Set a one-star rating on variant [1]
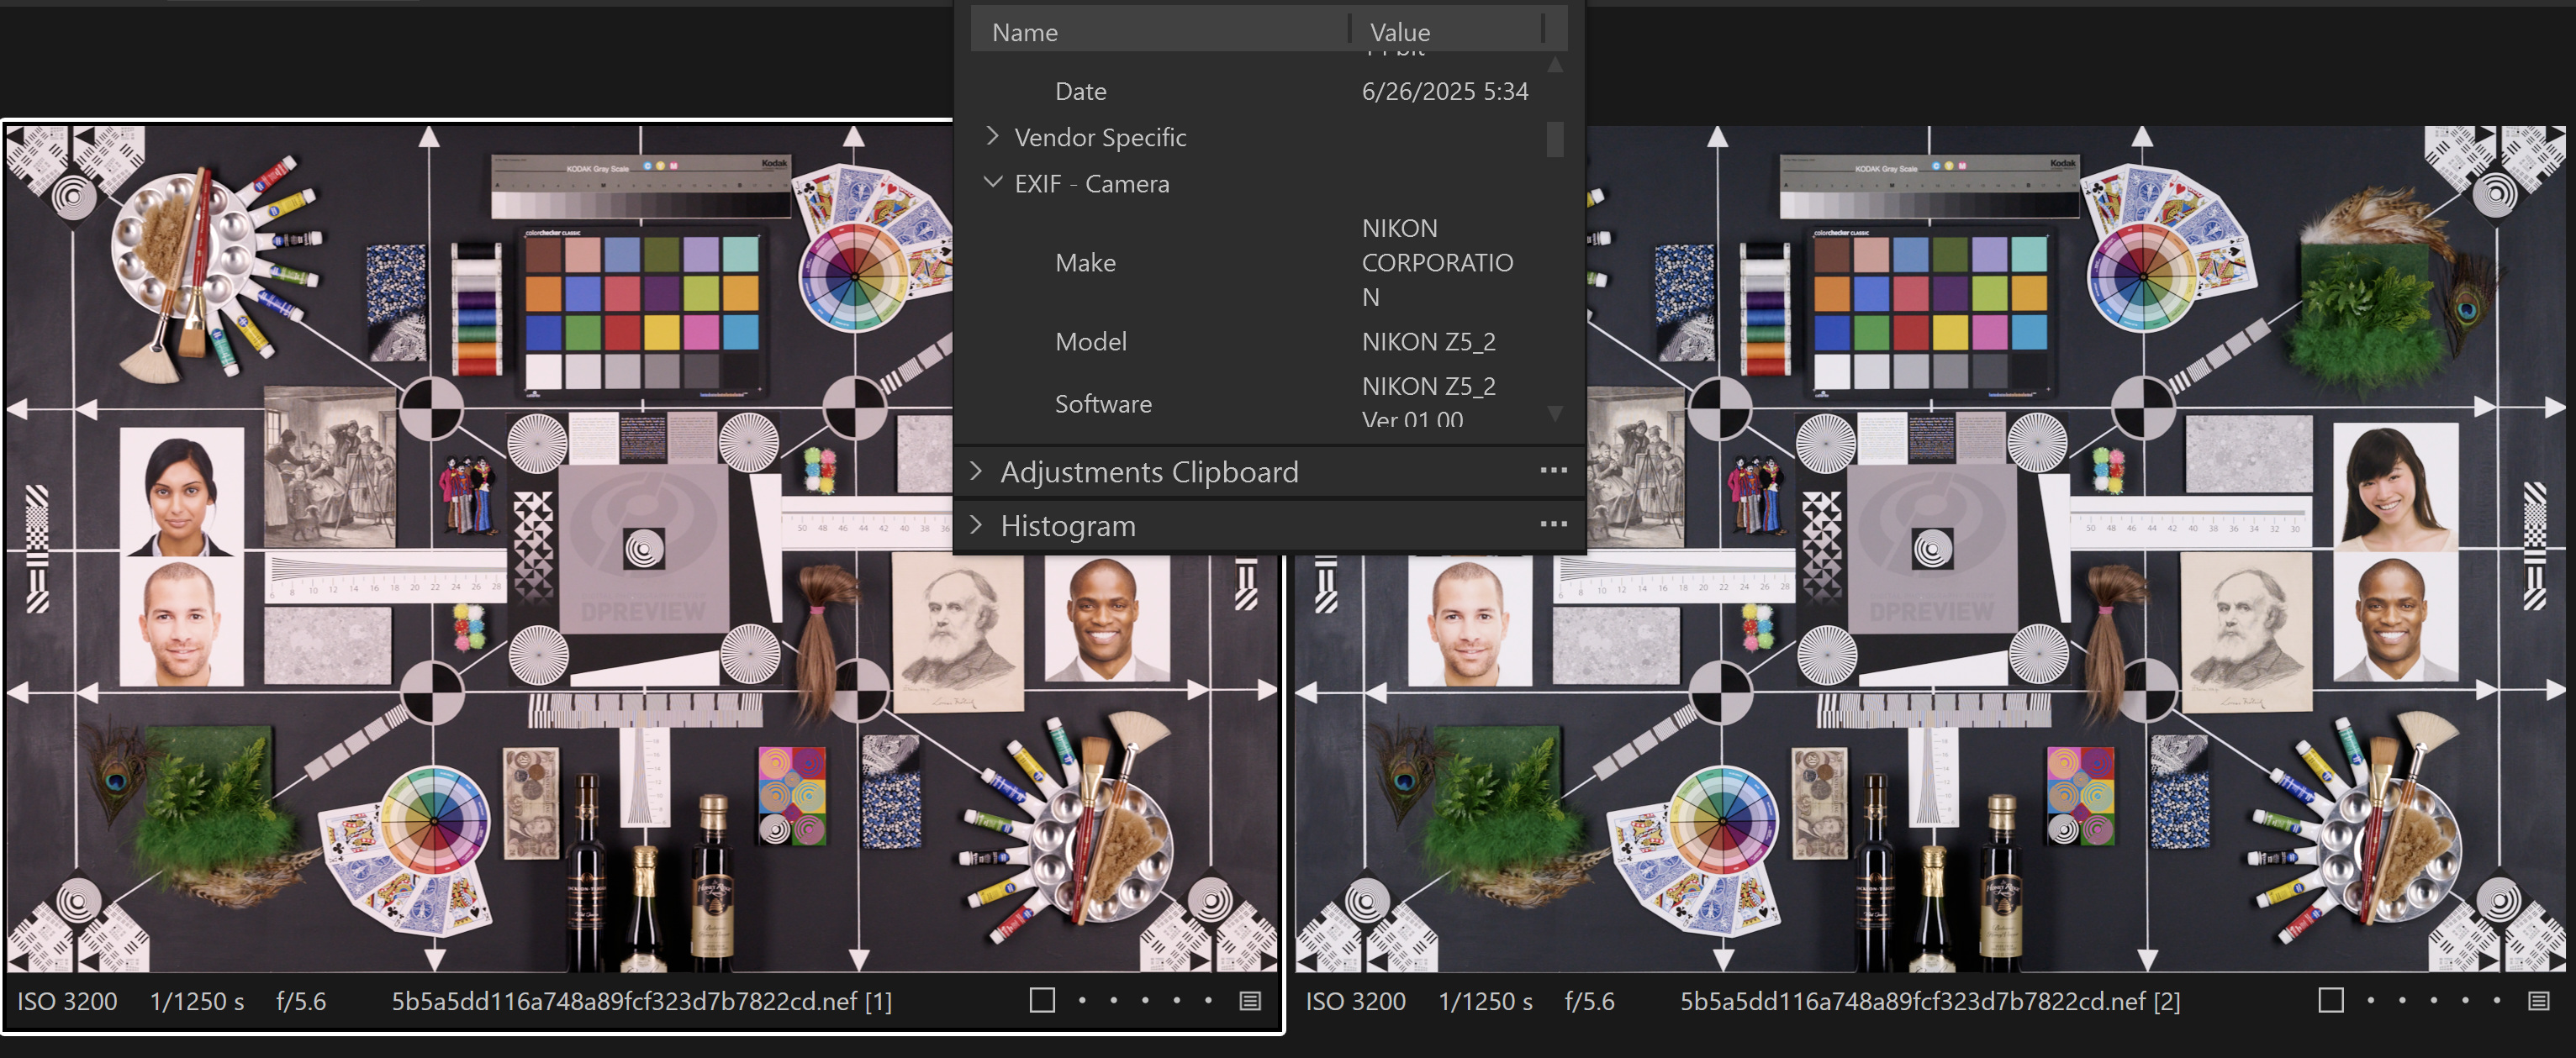This screenshot has width=2576, height=1058. point(1082,1000)
